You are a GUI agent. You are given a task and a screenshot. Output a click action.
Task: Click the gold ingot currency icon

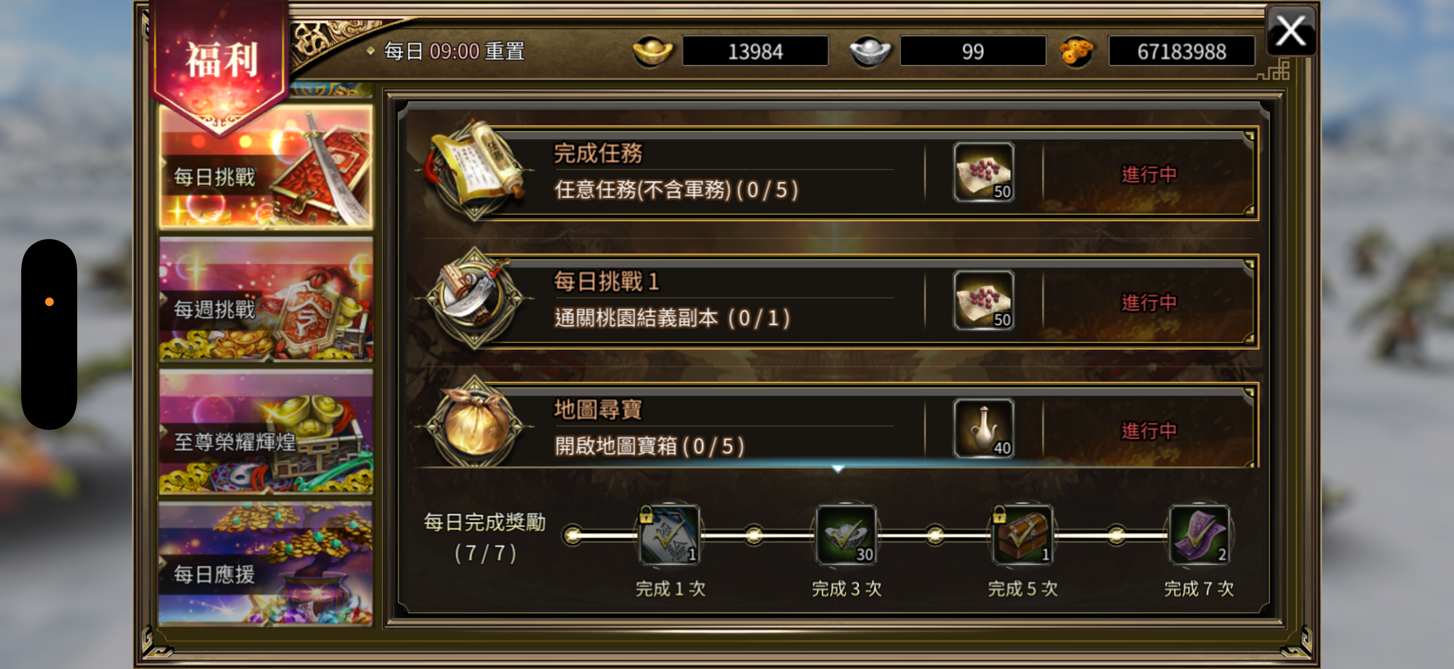click(x=652, y=52)
